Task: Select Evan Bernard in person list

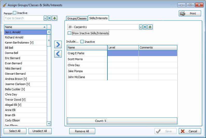Action: [25, 63]
